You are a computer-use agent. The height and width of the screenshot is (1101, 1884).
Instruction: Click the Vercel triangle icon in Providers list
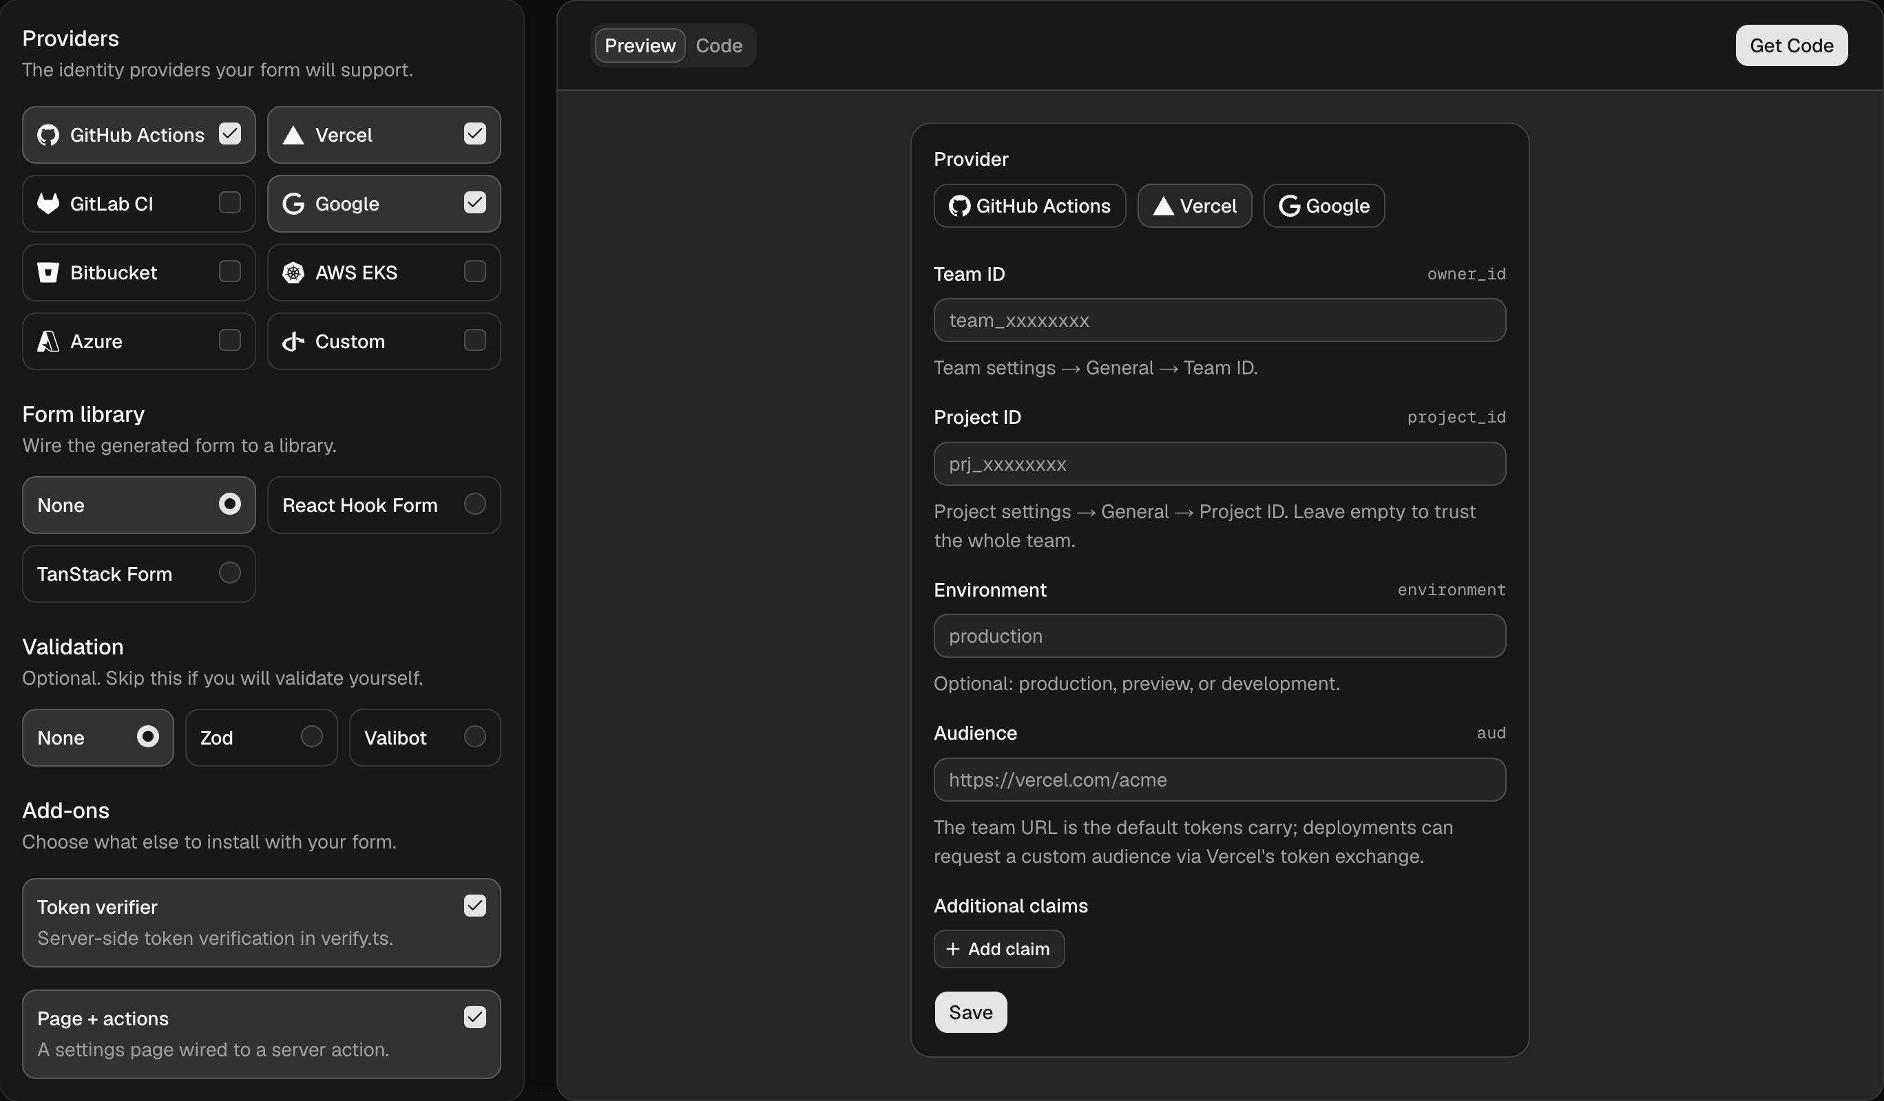293,135
